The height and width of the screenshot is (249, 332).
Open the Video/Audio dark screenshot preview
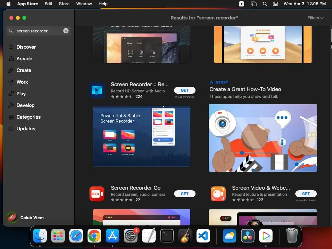point(142,45)
